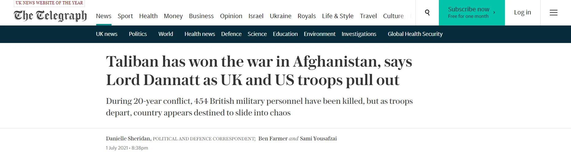Go to the Sport section
This screenshot has width=571, height=152.
click(125, 16)
